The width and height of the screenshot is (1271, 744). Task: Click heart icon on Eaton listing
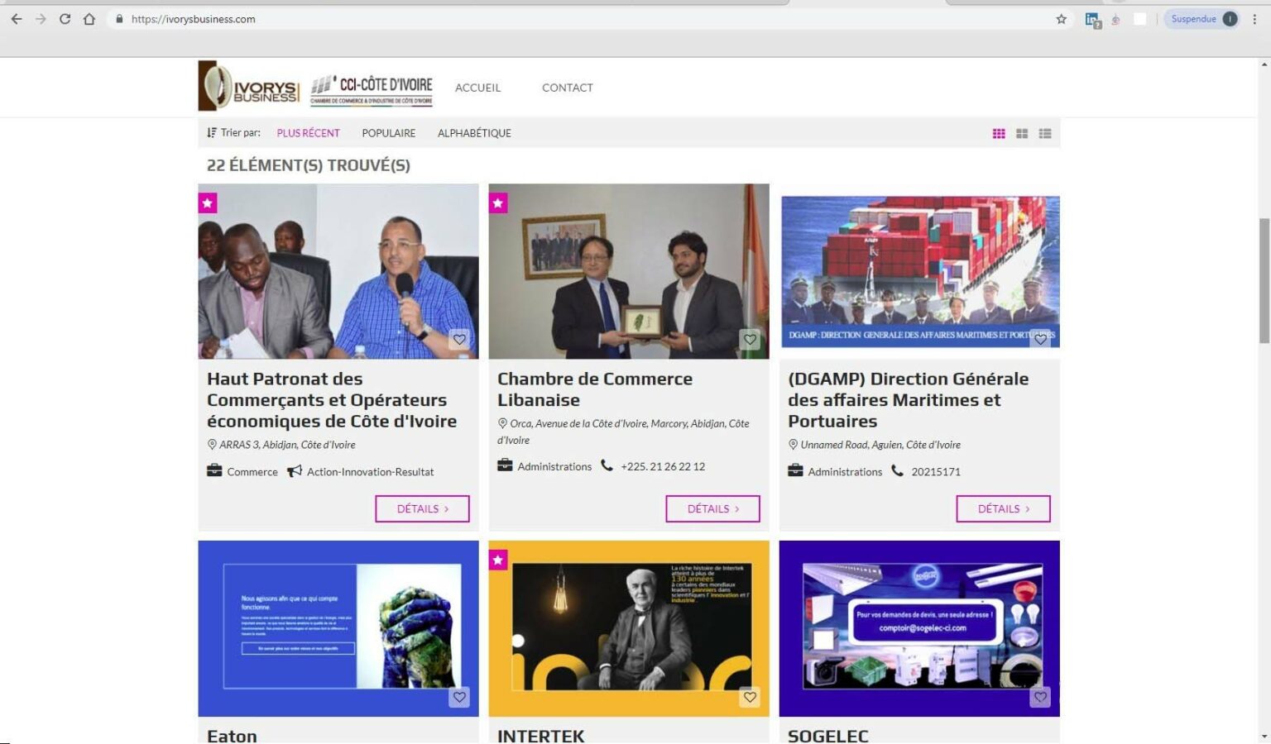[x=459, y=697]
